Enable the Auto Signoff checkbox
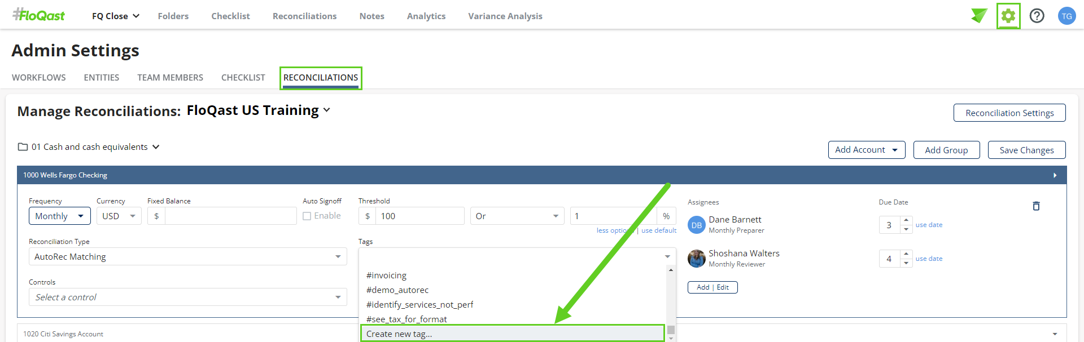The height and width of the screenshot is (342, 1084). 307,216
